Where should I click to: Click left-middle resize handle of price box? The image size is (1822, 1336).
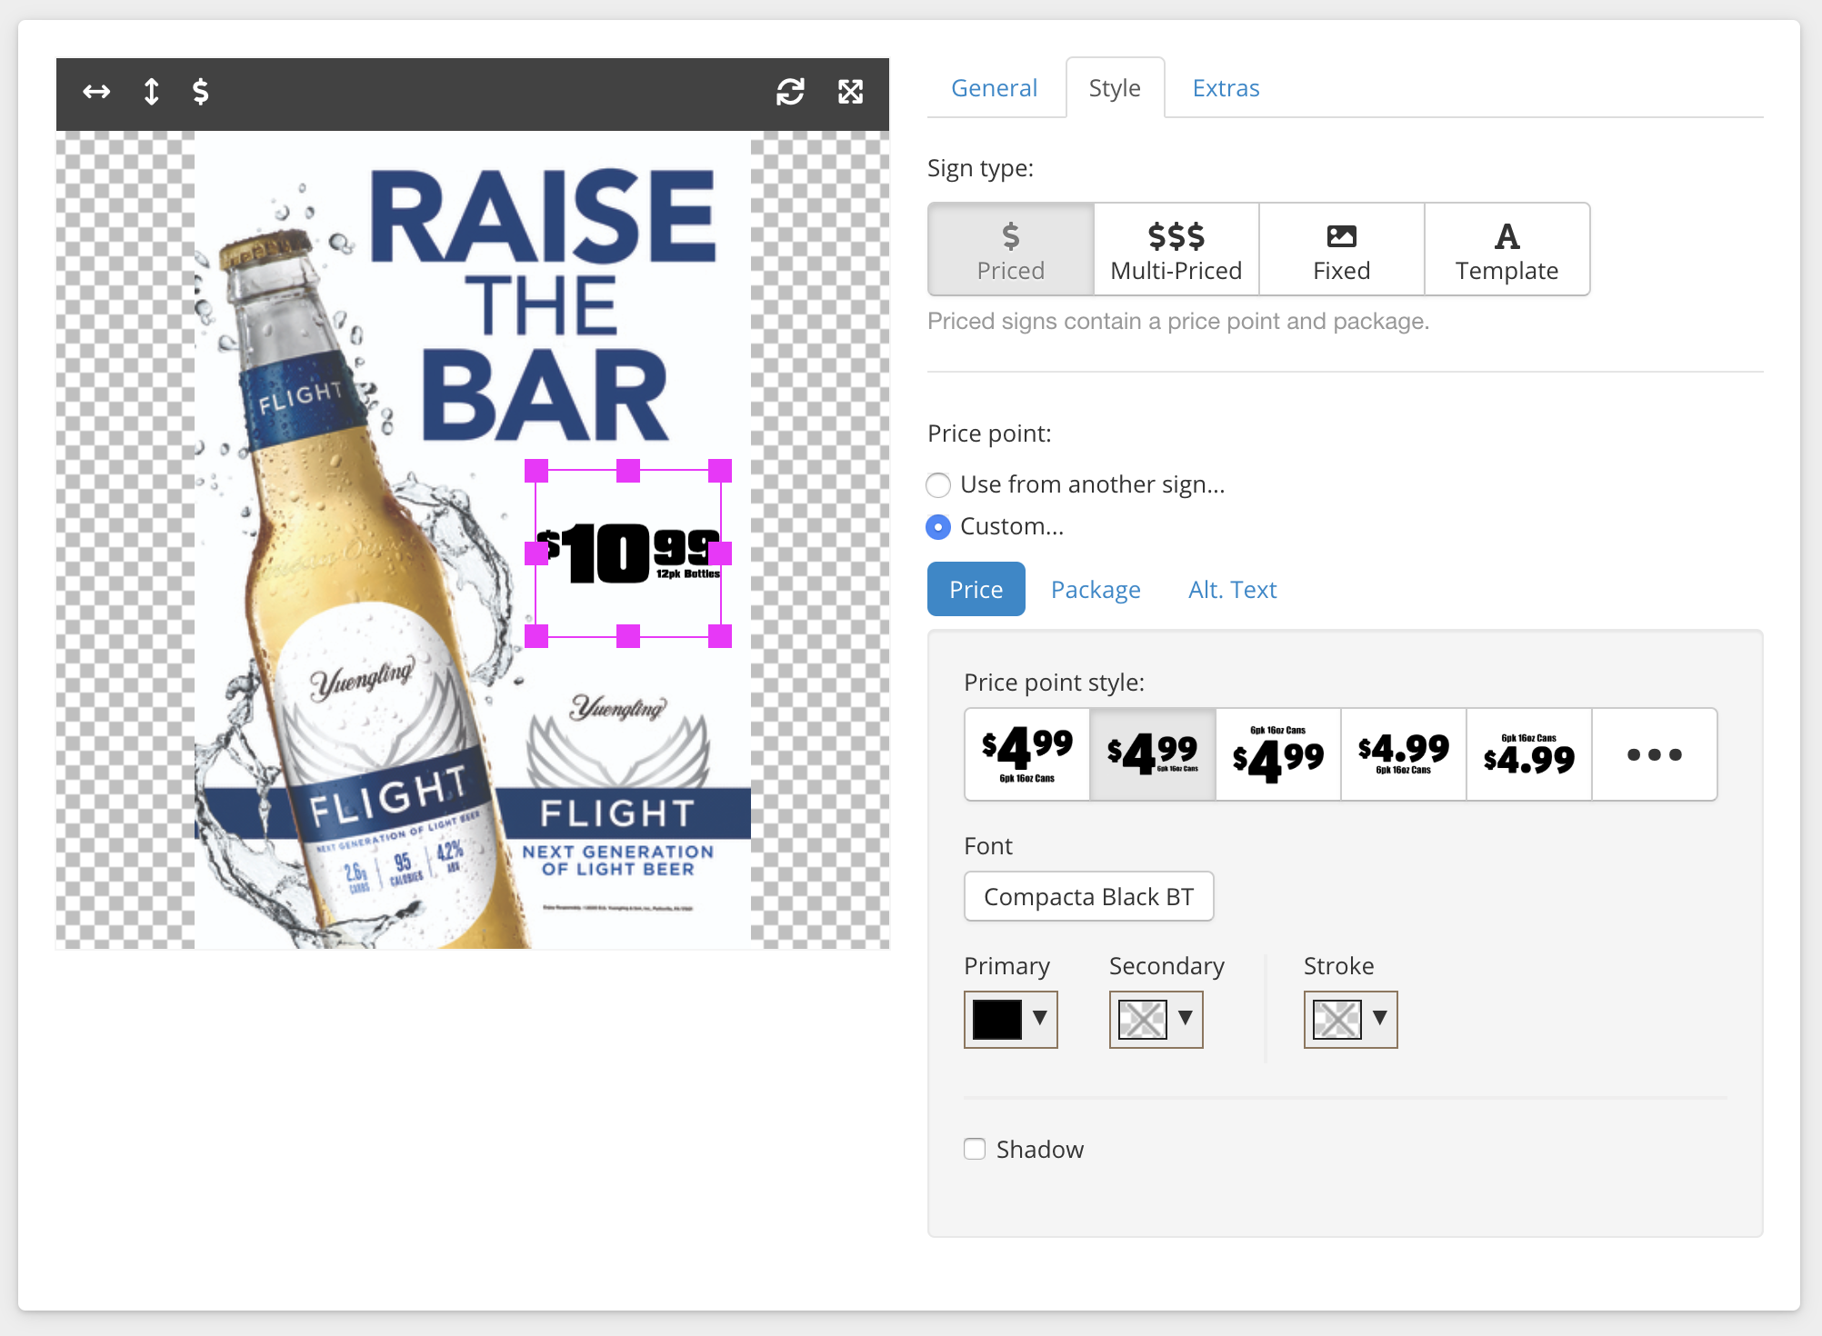tap(536, 553)
